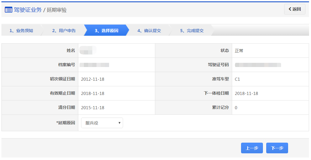Open step 5、完成提交

coord(192,30)
